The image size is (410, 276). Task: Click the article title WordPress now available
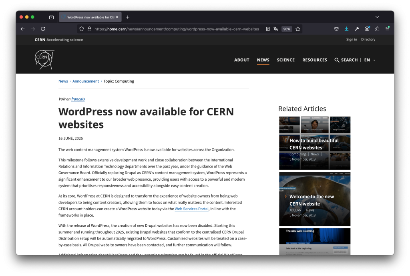(x=146, y=118)
